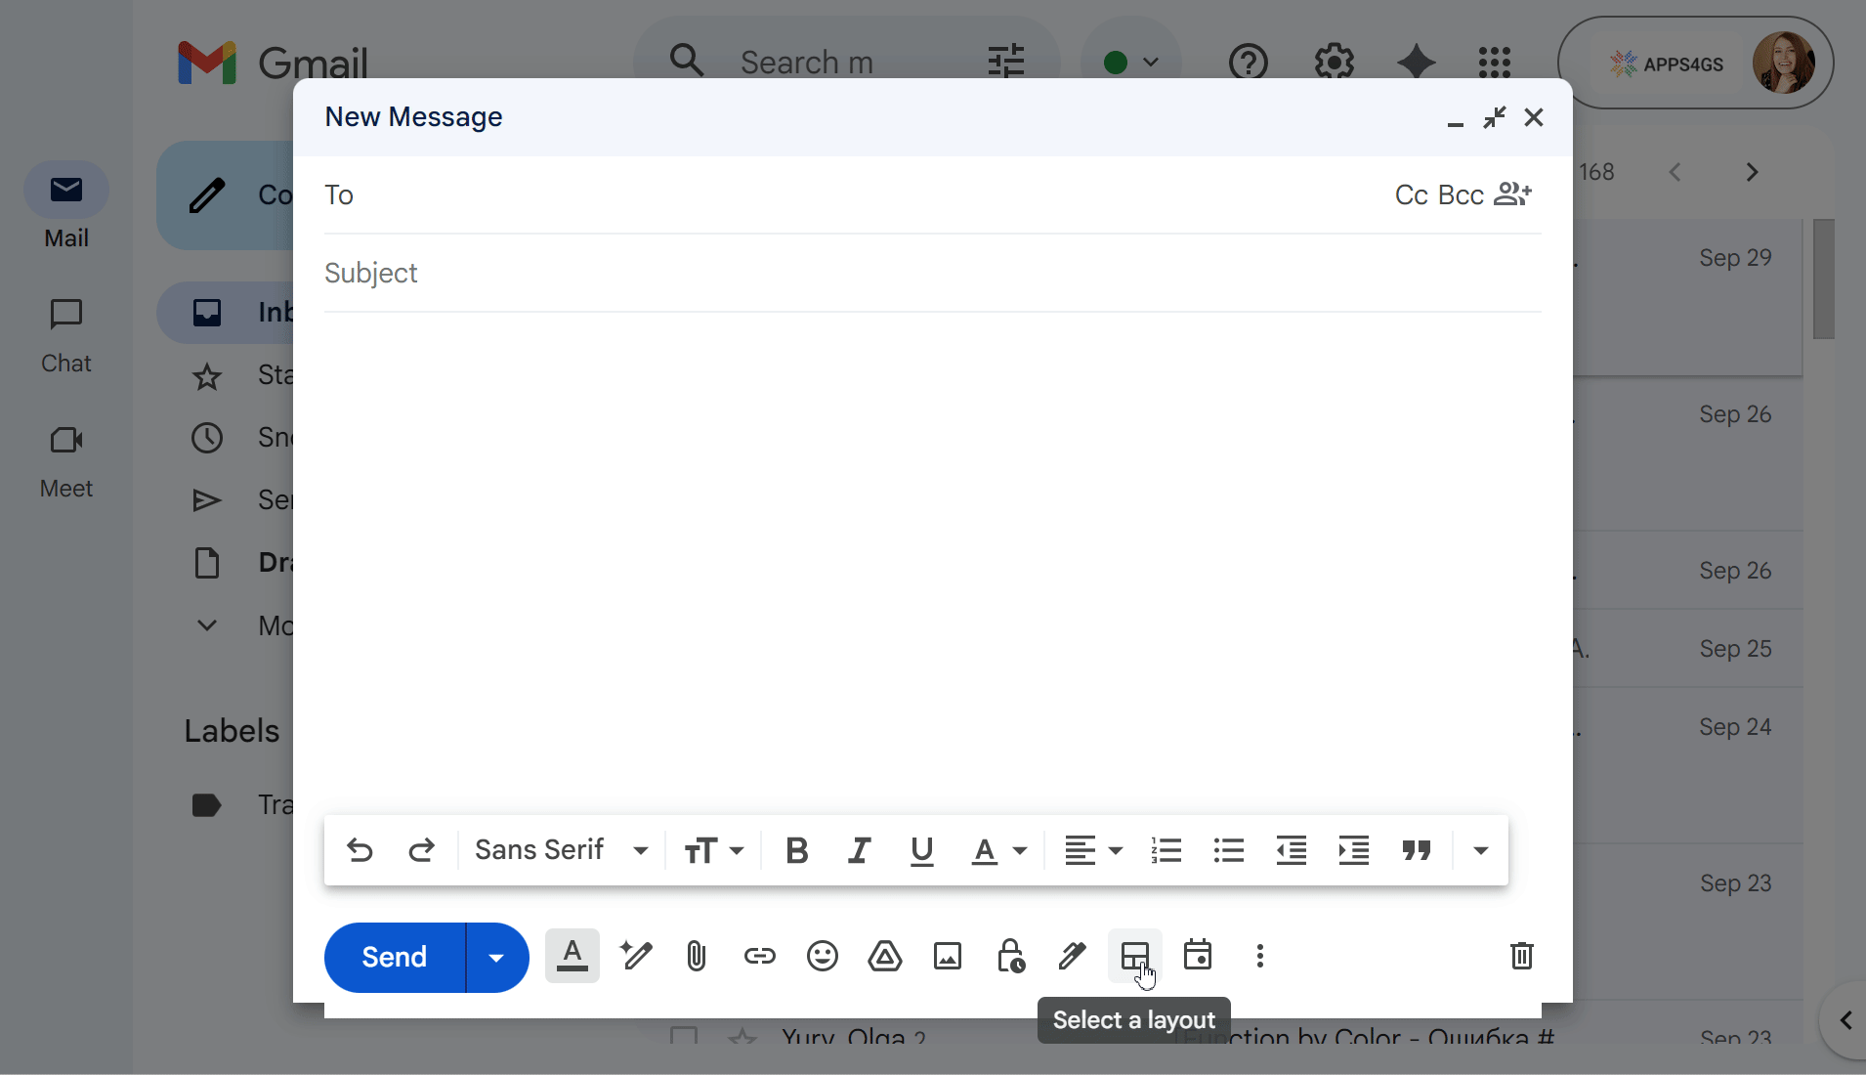Click the attach files paperclip icon
The image size is (1866, 1075).
click(x=696, y=956)
